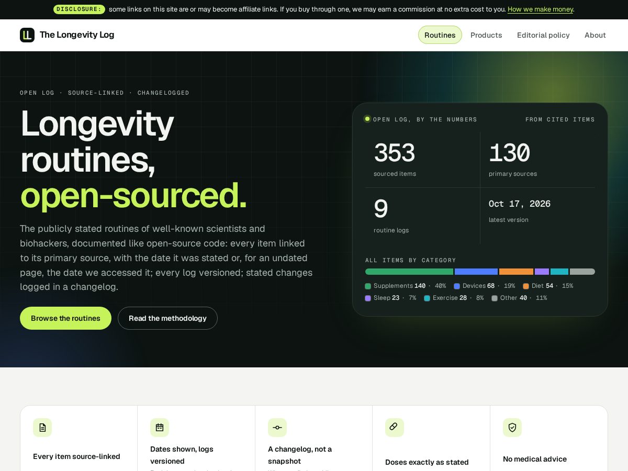
Task: Click the green status dot beside Open Log, by the numbers
Action: [x=367, y=119]
